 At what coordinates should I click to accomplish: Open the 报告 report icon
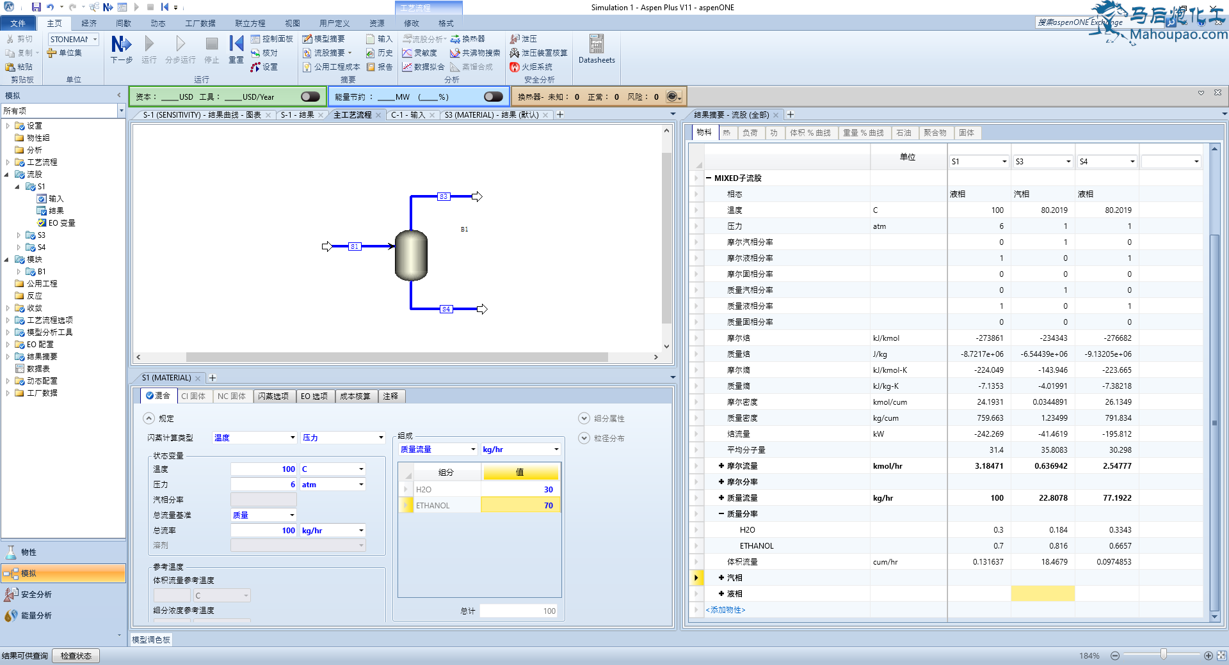(x=380, y=67)
